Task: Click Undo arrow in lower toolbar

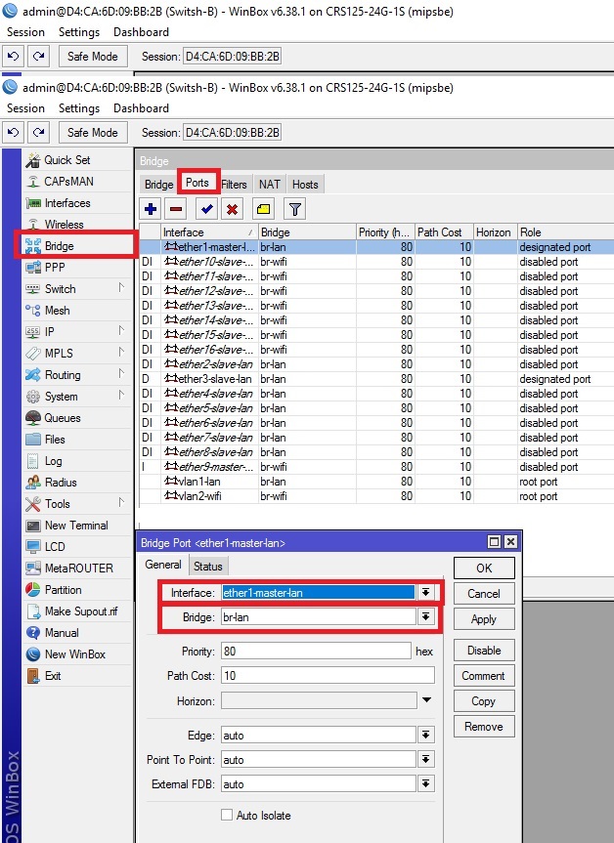Action: click(x=14, y=132)
